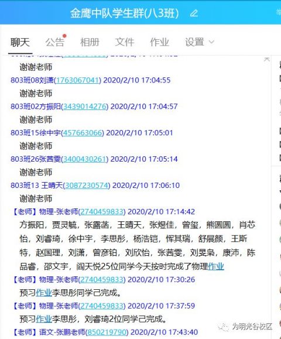281x339 pixels.
Task: Click 作业 link in 刘睿琦2位同学 message
Action: pos(44,319)
